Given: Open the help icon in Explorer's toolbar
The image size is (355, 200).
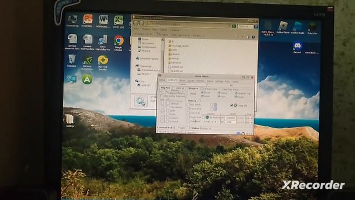Looking at the screenshot, I should (x=253, y=37).
